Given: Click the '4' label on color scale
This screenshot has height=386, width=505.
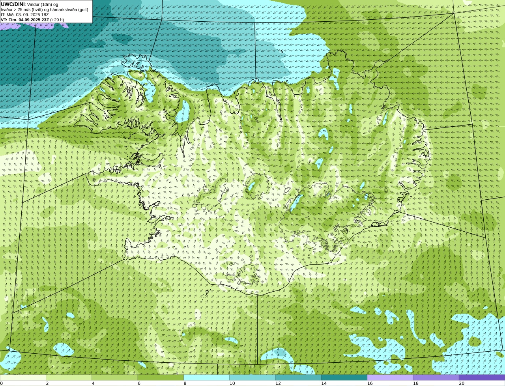Looking at the screenshot, I should tap(93, 383).
